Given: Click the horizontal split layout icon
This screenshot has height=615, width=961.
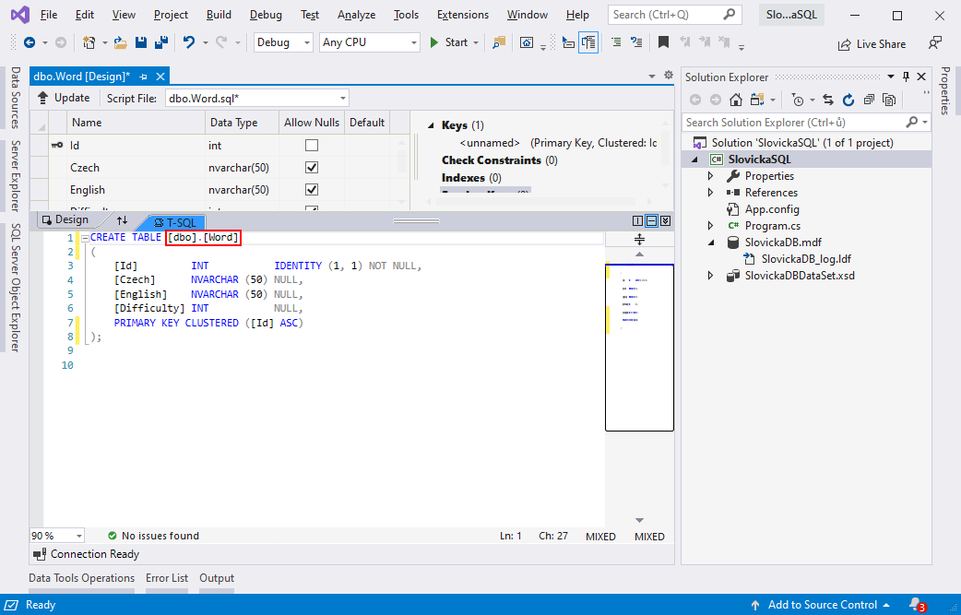Looking at the screenshot, I should pyautogui.click(x=651, y=220).
